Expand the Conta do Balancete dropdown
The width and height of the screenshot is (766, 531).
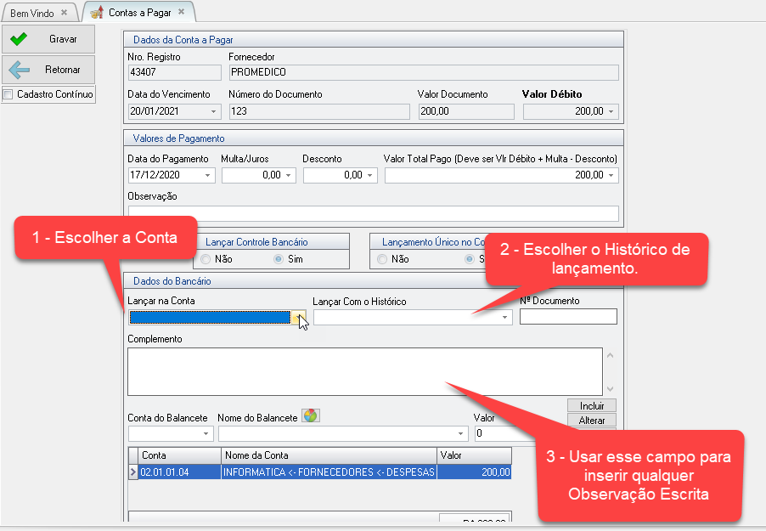[206, 434]
